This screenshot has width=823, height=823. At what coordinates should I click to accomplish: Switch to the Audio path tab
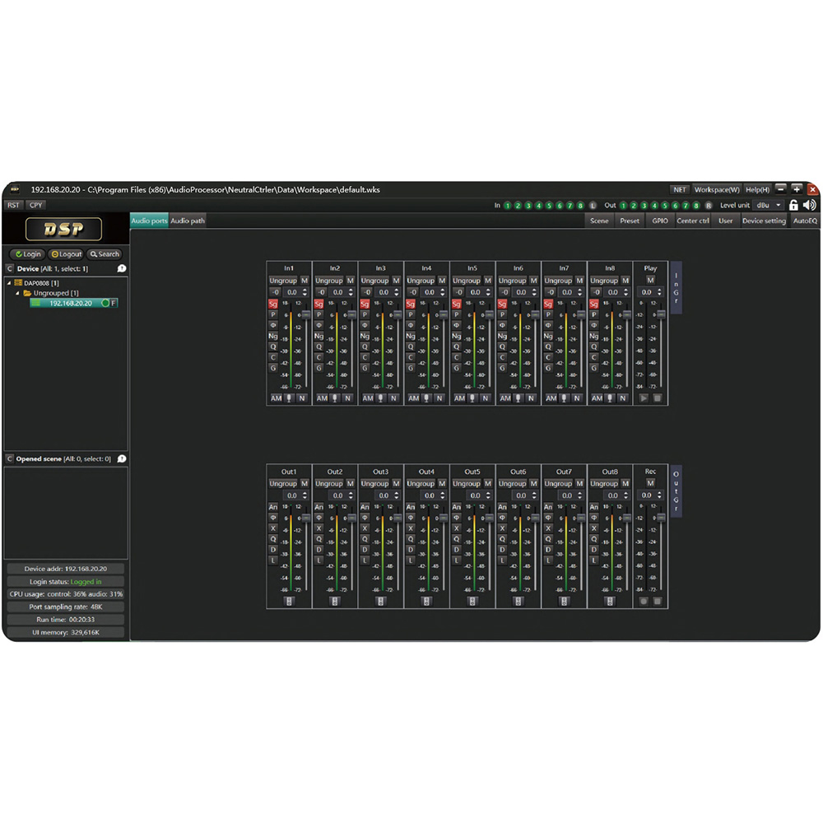coord(188,221)
